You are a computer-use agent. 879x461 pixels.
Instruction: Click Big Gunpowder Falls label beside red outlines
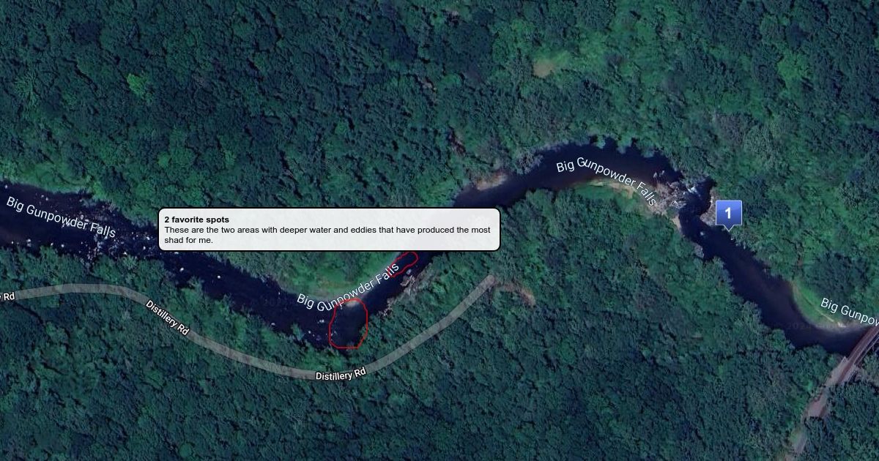348,288
